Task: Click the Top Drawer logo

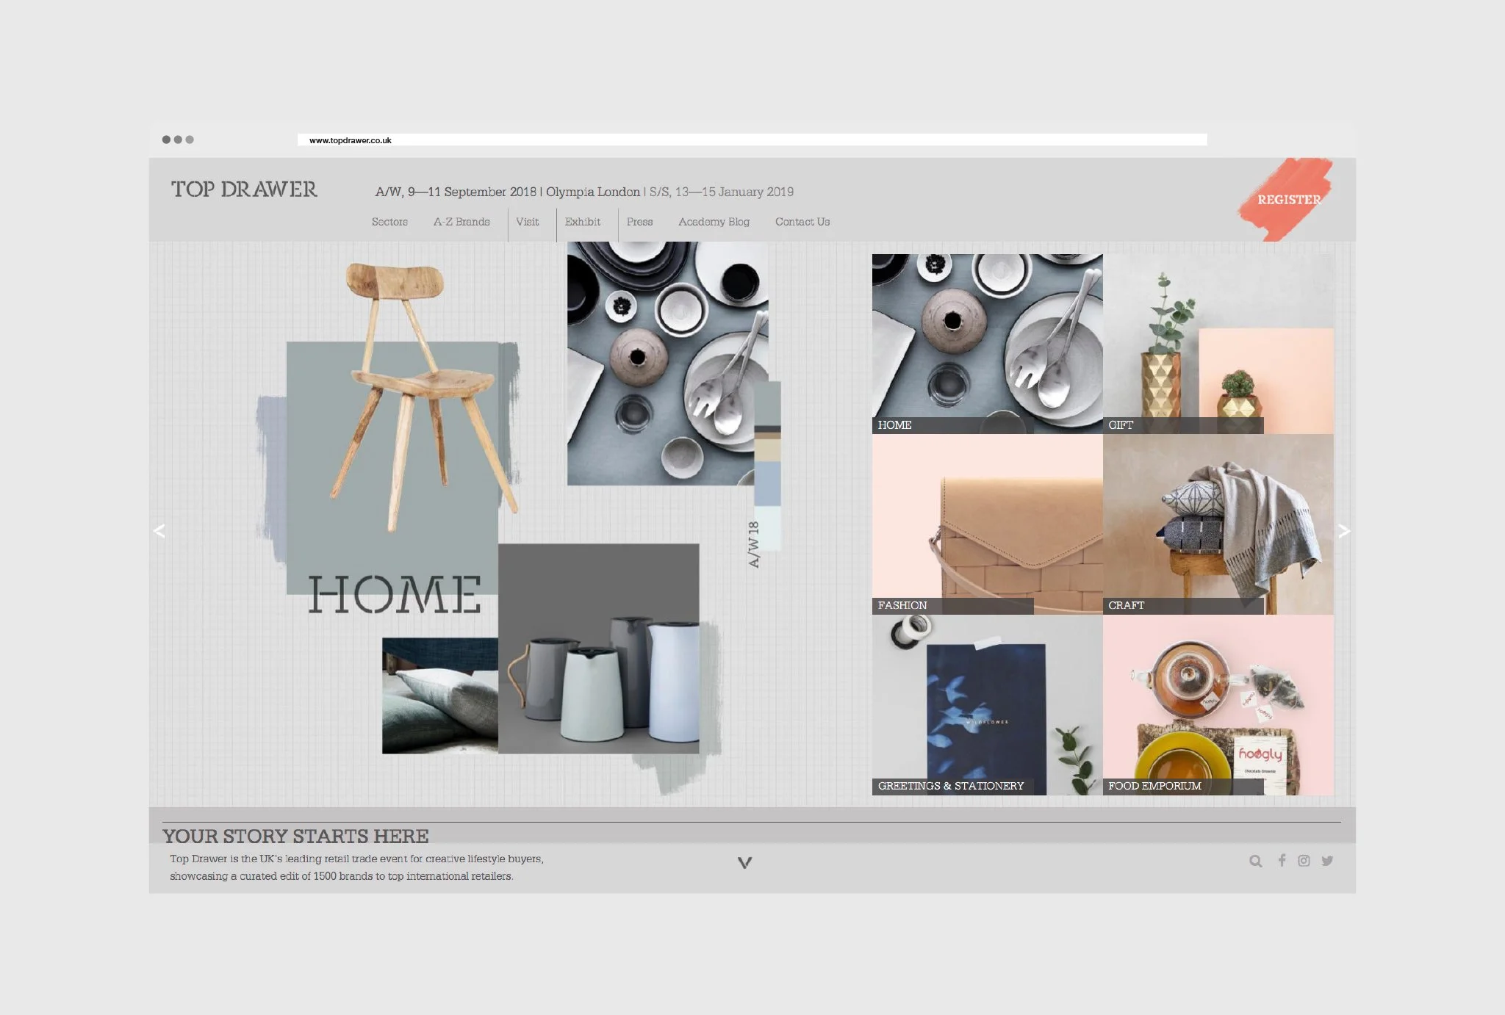Action: pyautogui.click(x=244, y=189)
